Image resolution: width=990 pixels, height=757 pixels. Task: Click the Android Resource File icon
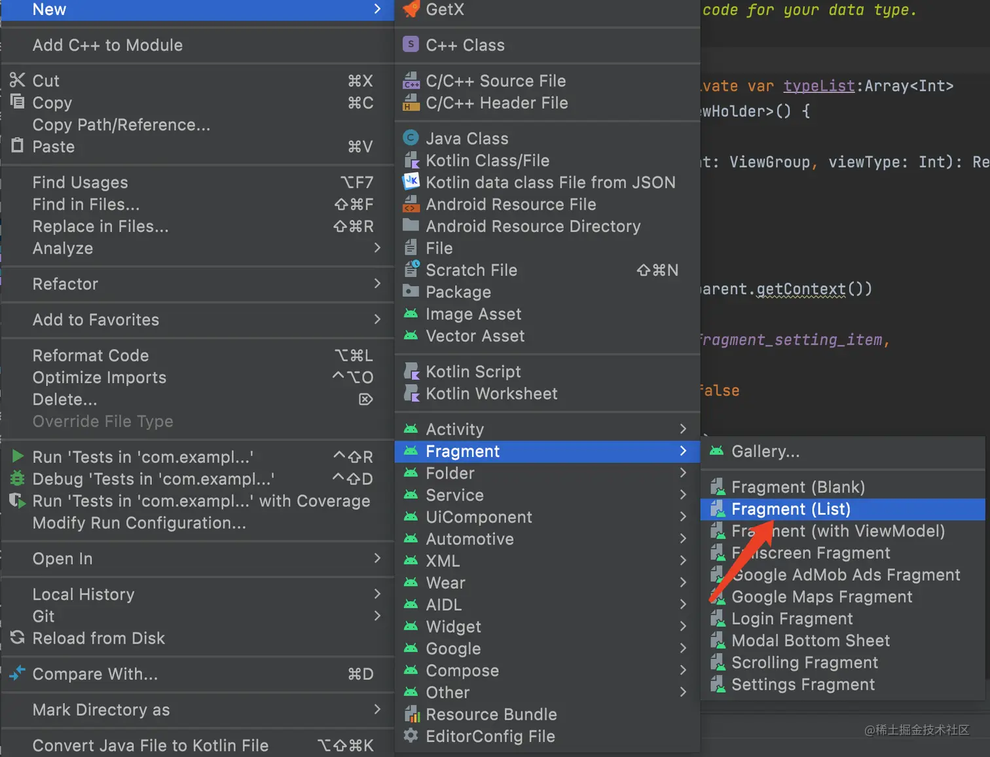[411, 204]
